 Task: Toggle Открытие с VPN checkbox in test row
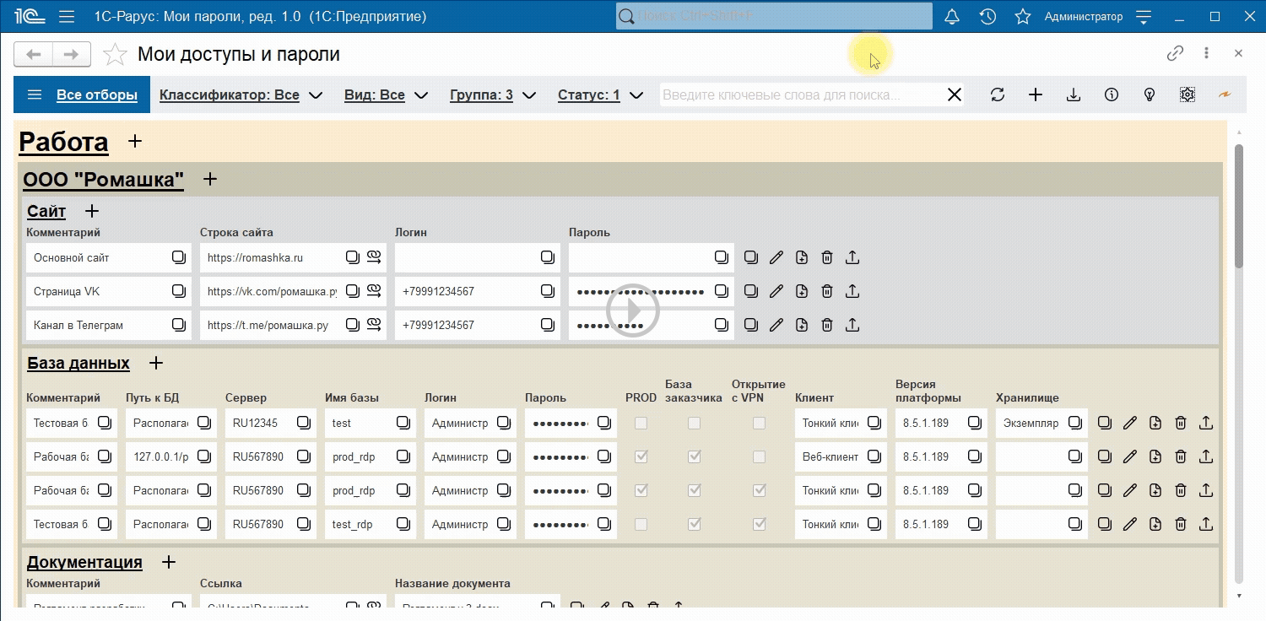click(x=759, y=423)
